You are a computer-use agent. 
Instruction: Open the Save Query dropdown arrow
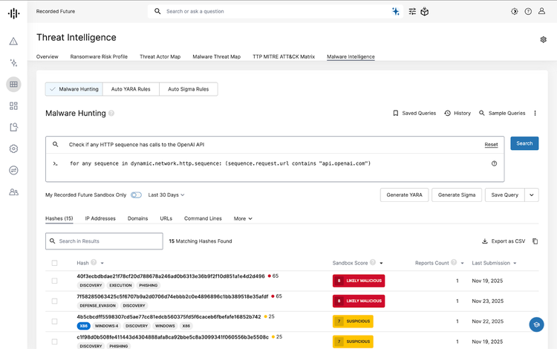(532, 195)
